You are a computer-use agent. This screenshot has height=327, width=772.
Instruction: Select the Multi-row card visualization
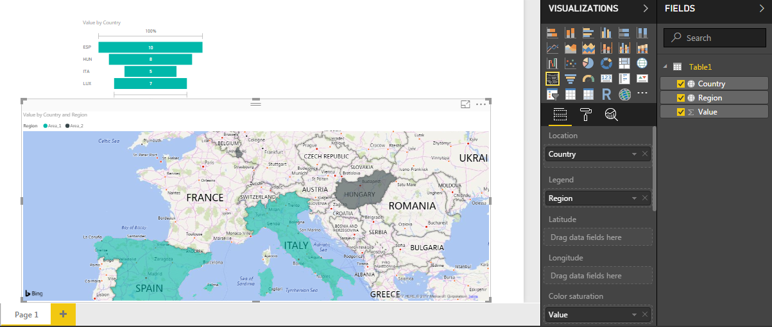click(624, 79)
